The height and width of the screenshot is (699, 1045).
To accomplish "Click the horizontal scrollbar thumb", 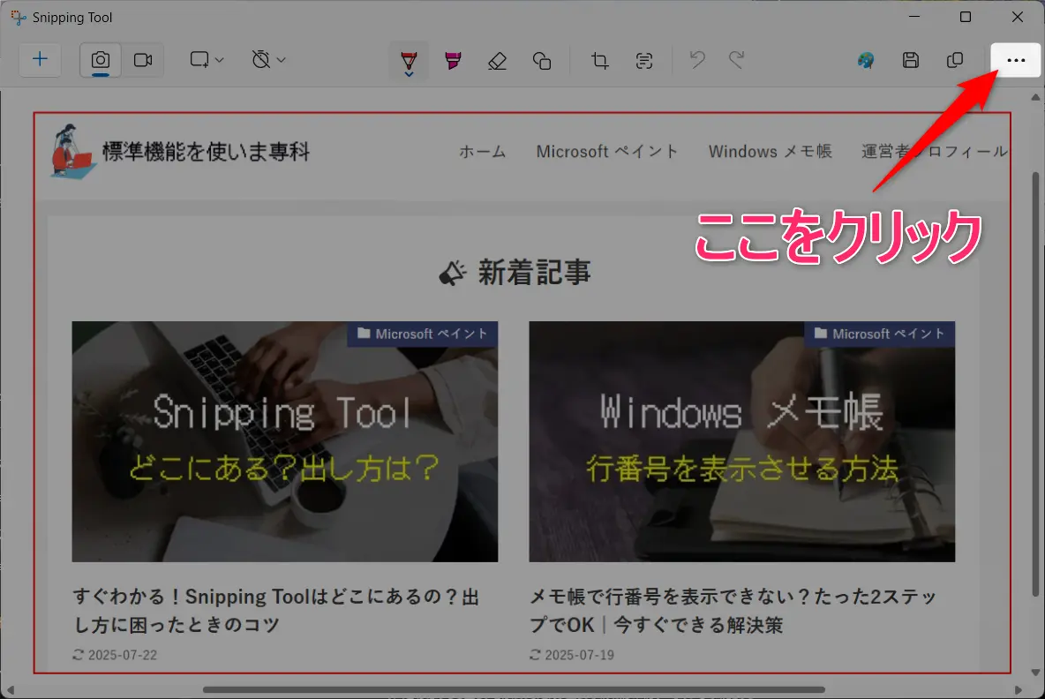I will pos(514,689).
